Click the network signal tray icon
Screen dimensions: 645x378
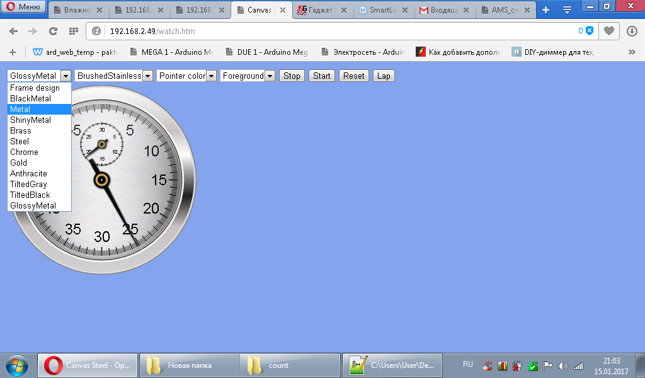coord(579,366)
